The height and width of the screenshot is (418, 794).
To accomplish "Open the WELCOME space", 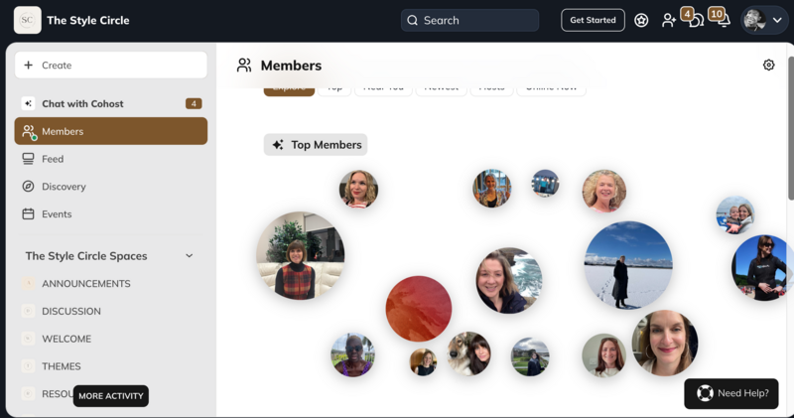I will click(x=66, y=339).
